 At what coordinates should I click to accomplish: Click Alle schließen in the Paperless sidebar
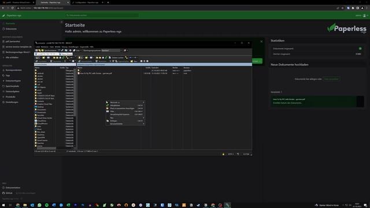(x=10, y=57)
